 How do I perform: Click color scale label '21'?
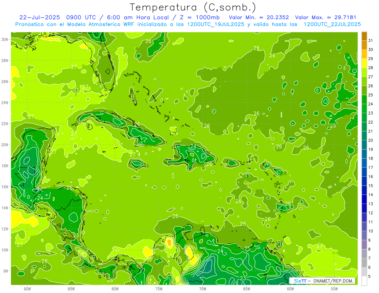(371, 131)
